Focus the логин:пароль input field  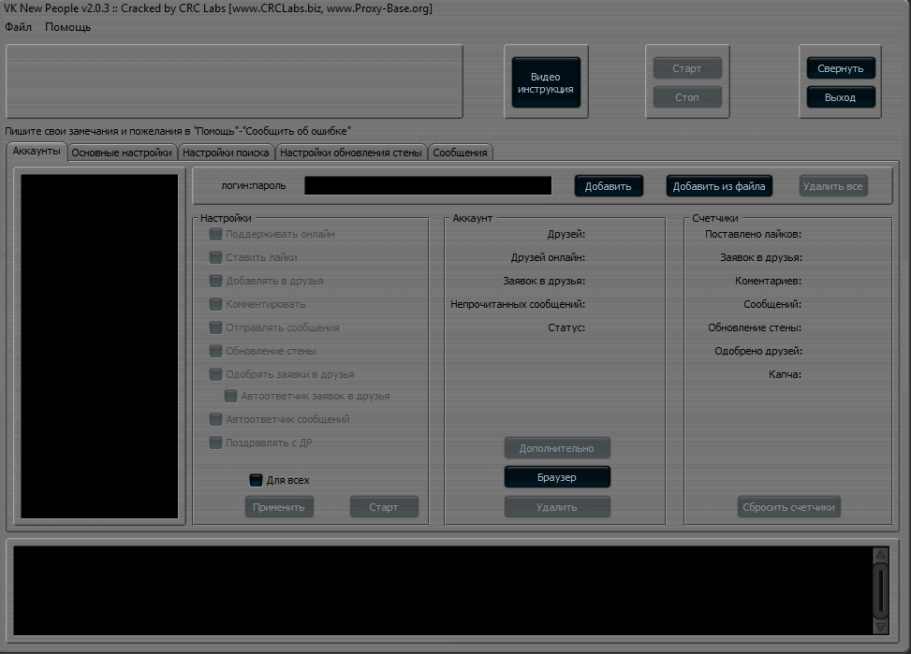coord(428,186)
